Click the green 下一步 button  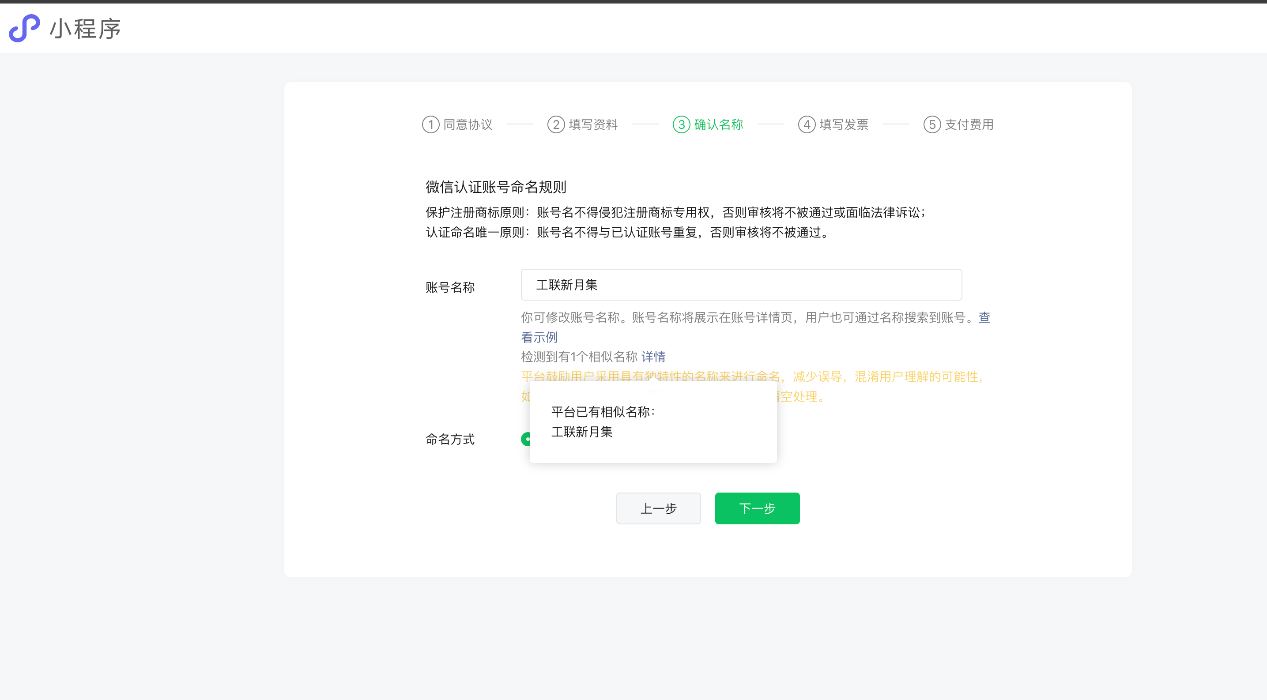757,508
